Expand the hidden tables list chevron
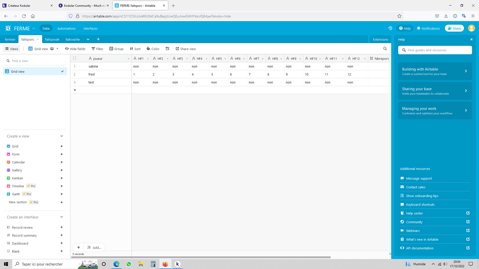Image resolution: width=479 pixels, height=269 pixels. (88, 39)
